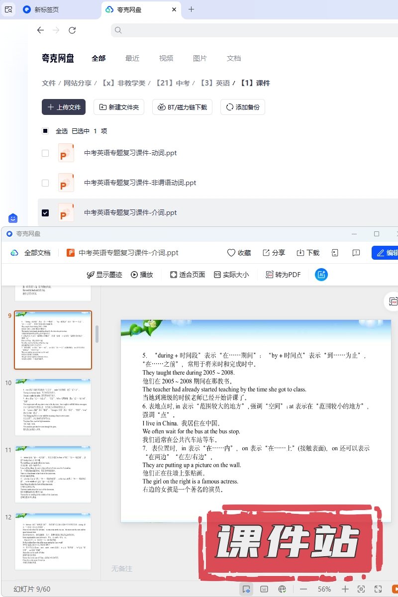Click the zoom in plus icon
This screenshot has width=398, height=597.
(345, 589)
